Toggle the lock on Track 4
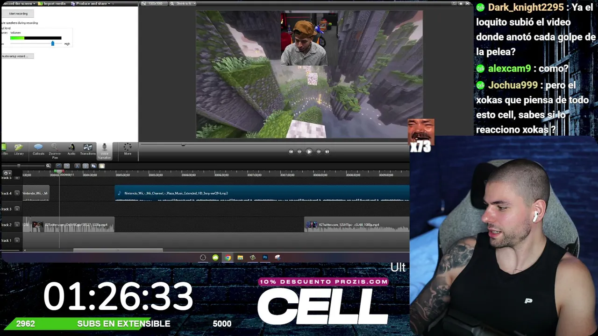This screenshot has width=598, height=336. pyautogui.click(x=17, y=193)
